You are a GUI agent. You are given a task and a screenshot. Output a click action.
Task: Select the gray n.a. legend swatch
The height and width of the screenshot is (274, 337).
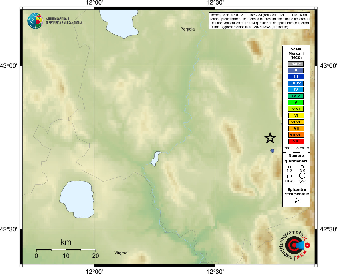pos(296,64)
